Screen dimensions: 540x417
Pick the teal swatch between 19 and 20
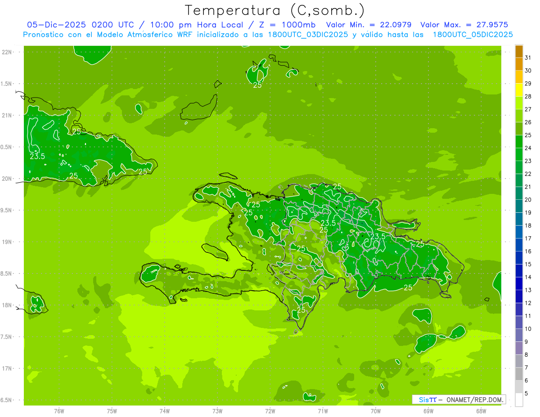(519, 206)
